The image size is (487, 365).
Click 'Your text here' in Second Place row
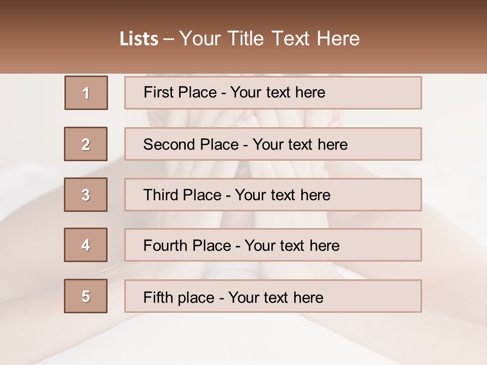[x=300, y=144]
